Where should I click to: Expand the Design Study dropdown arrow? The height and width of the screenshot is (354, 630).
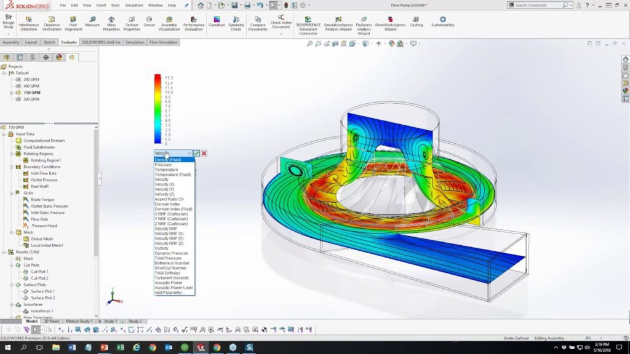coord(8,34)
